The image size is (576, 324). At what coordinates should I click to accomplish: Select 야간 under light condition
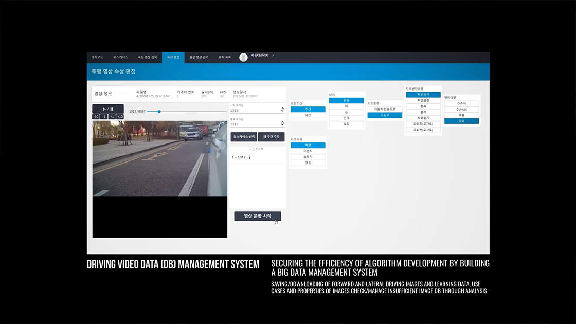[308, 115]
